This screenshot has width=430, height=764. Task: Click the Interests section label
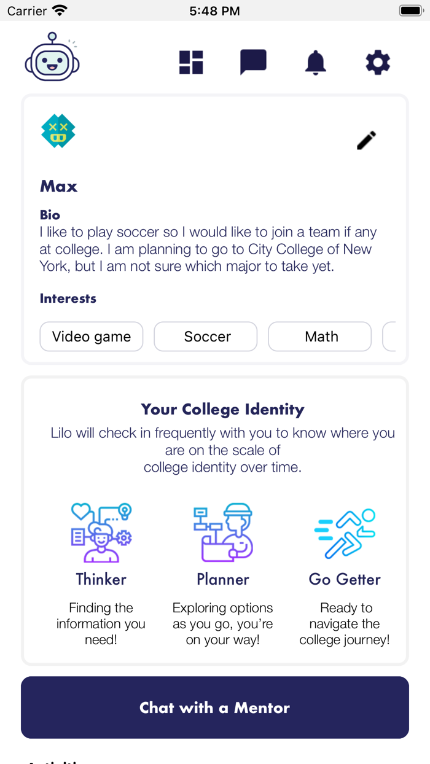tap(68, 298)
